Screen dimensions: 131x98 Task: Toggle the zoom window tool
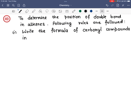click(x=13, y=11)
